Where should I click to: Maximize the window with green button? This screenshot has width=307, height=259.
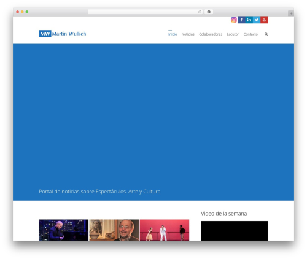click(x=27, y=12)
